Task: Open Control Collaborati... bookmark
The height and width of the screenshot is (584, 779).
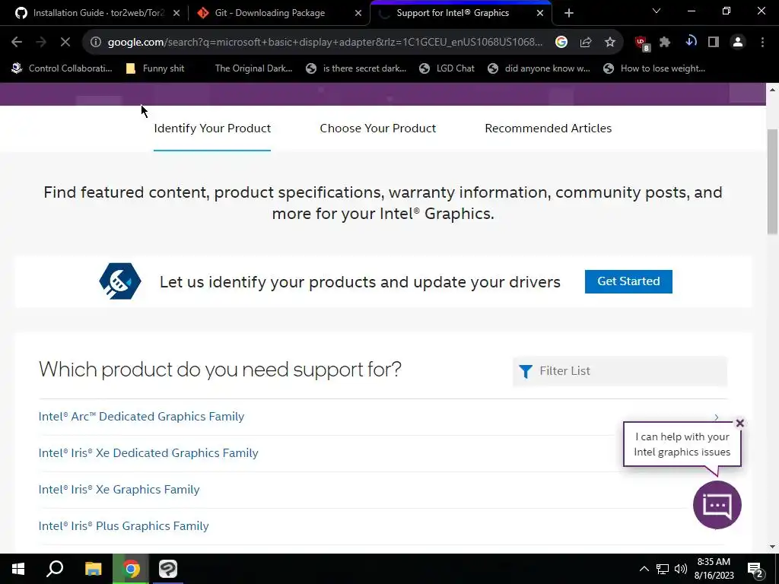Action: pyautogui.click(x=62, y=68)
